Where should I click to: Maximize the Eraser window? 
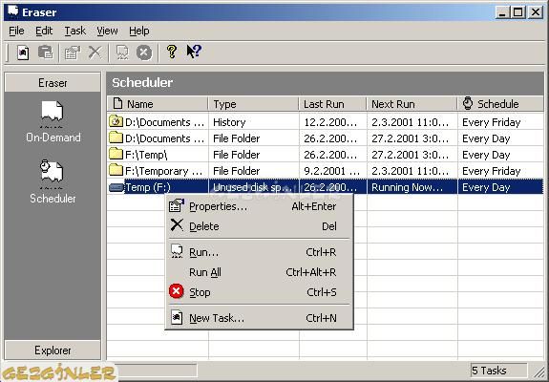pyautogui.click(x=518, y=12)
